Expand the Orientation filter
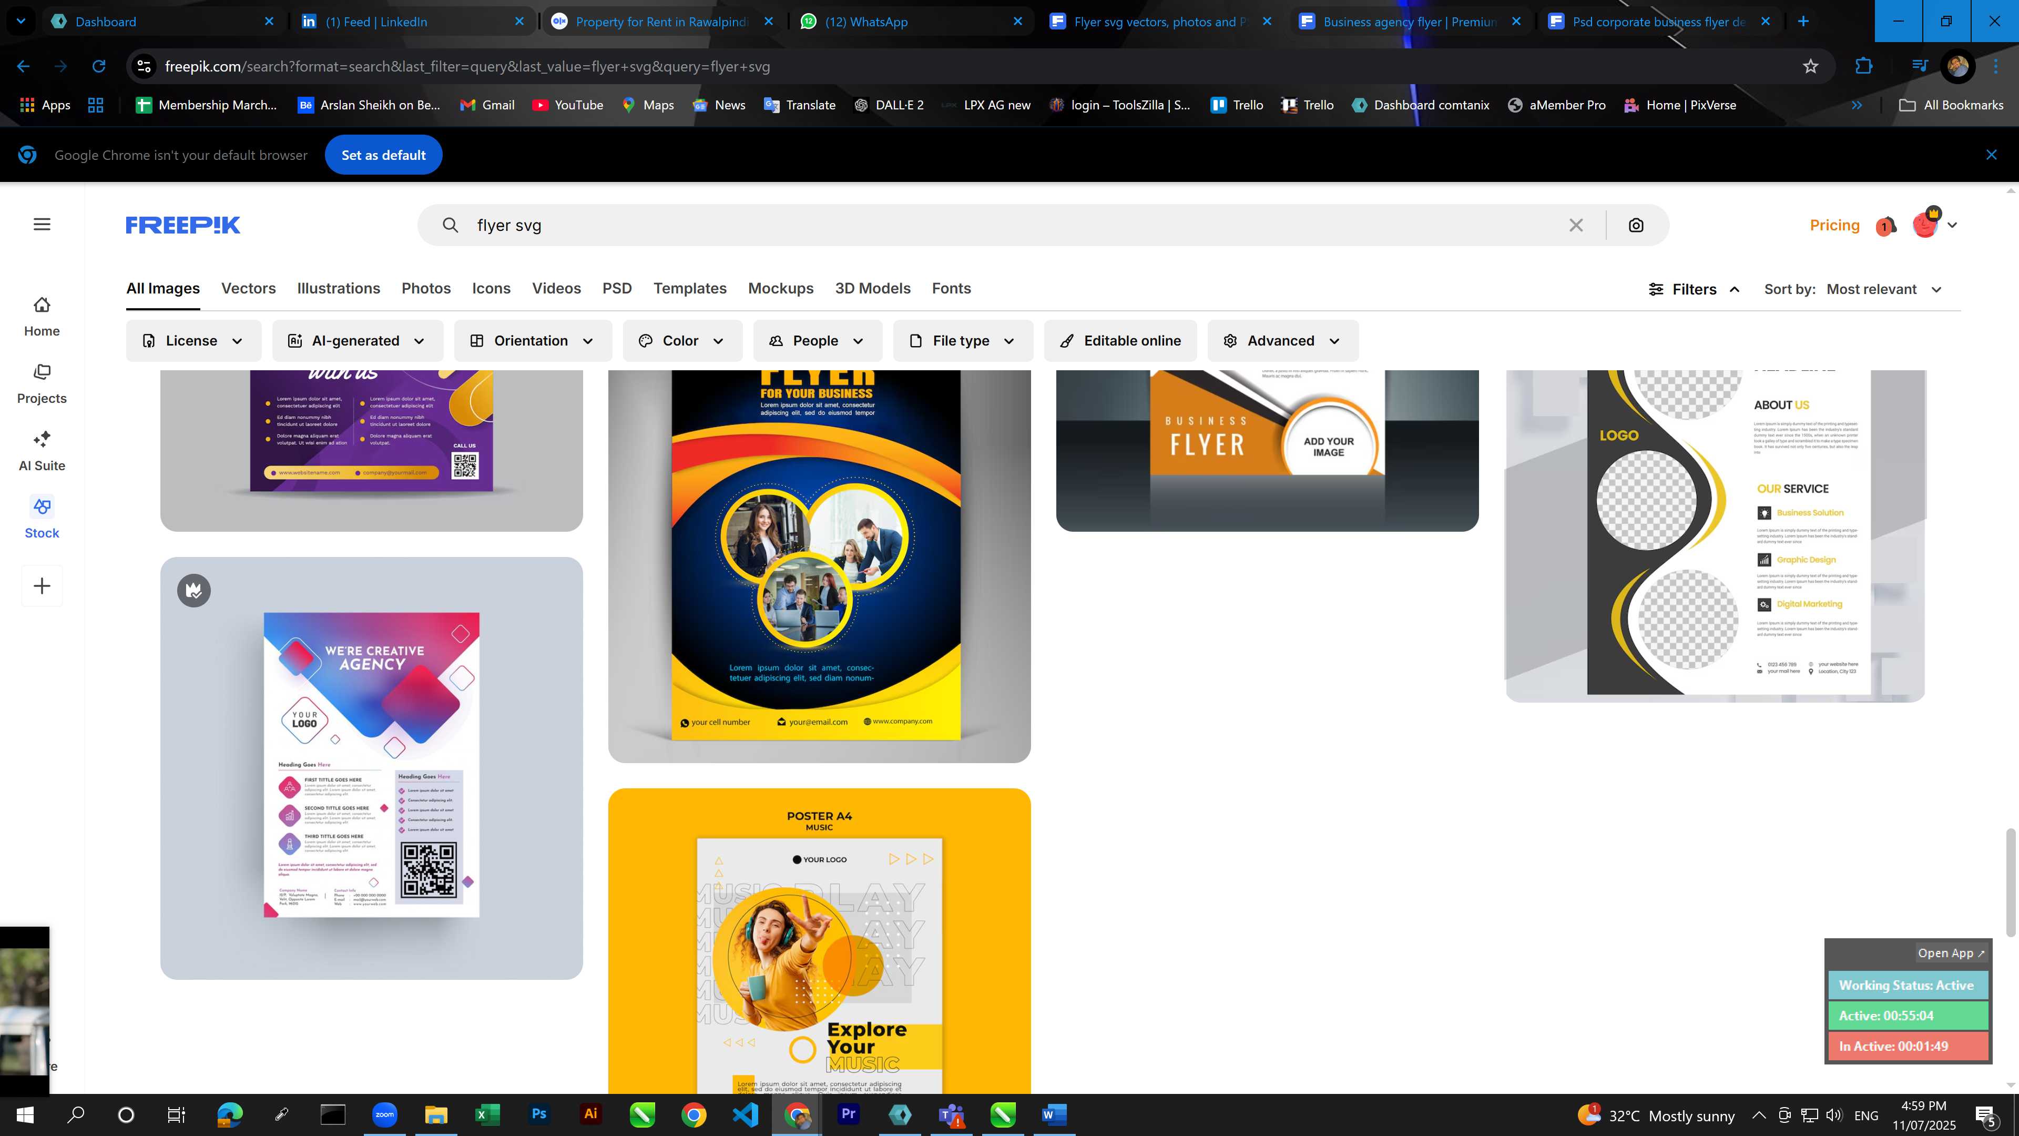The height and width of the screenshot is (1136, 2019). (532, 341)
